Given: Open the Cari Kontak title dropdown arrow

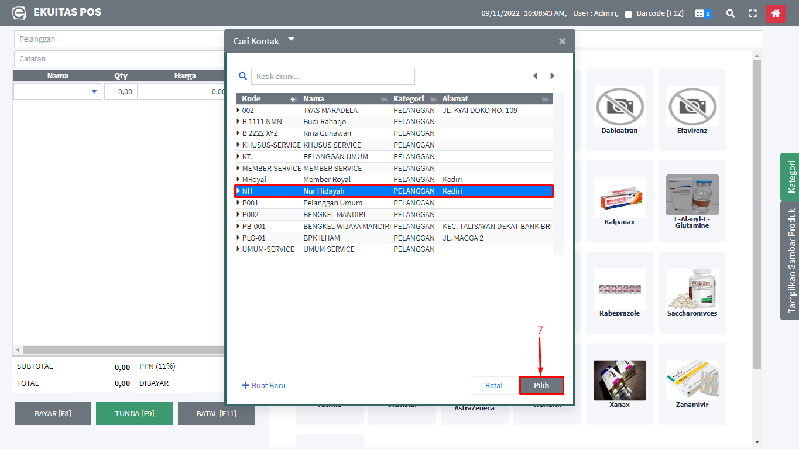Looking at the screenshot, I should [291, 40].
